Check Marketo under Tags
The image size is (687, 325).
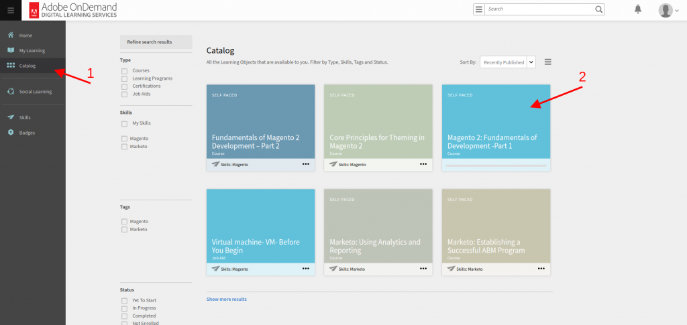coord(124,230)
